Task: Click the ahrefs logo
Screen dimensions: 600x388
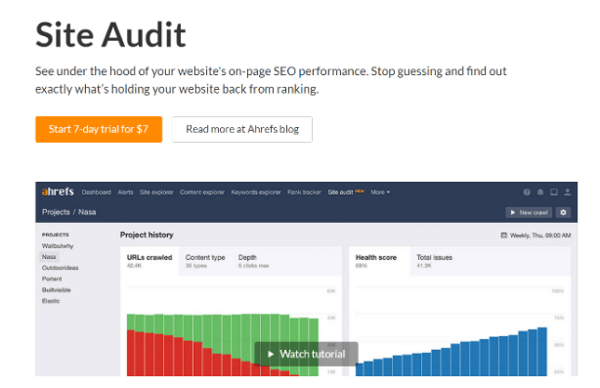Action: pos(58,192)
